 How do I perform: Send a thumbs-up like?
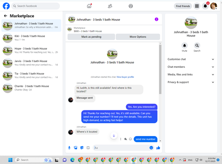[x=158, y=148]
